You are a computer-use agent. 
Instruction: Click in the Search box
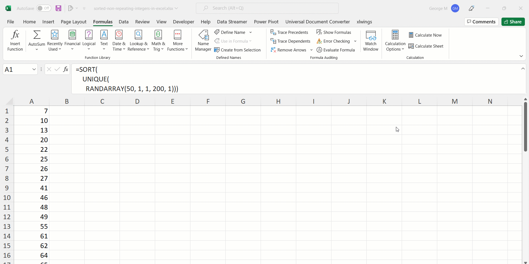[x=267, y=8]
